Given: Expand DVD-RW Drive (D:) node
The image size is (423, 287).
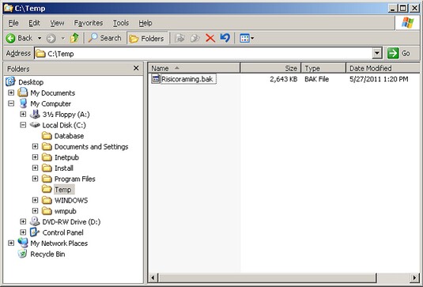Looking at the screenshot, I should 23,221.
